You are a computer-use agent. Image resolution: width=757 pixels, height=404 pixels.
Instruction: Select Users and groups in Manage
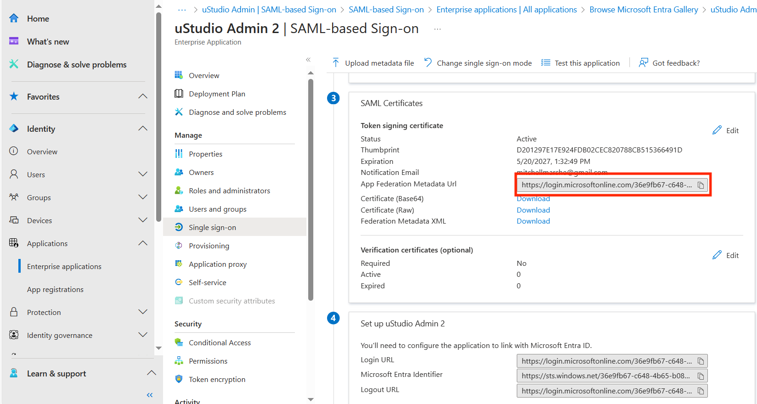[x=217, y=209]
